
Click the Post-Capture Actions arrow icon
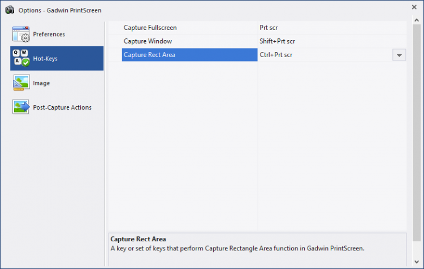click(21, 107)
